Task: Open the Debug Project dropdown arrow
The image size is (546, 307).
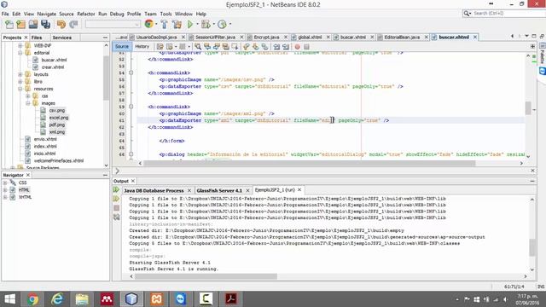Action: point(213,25)
